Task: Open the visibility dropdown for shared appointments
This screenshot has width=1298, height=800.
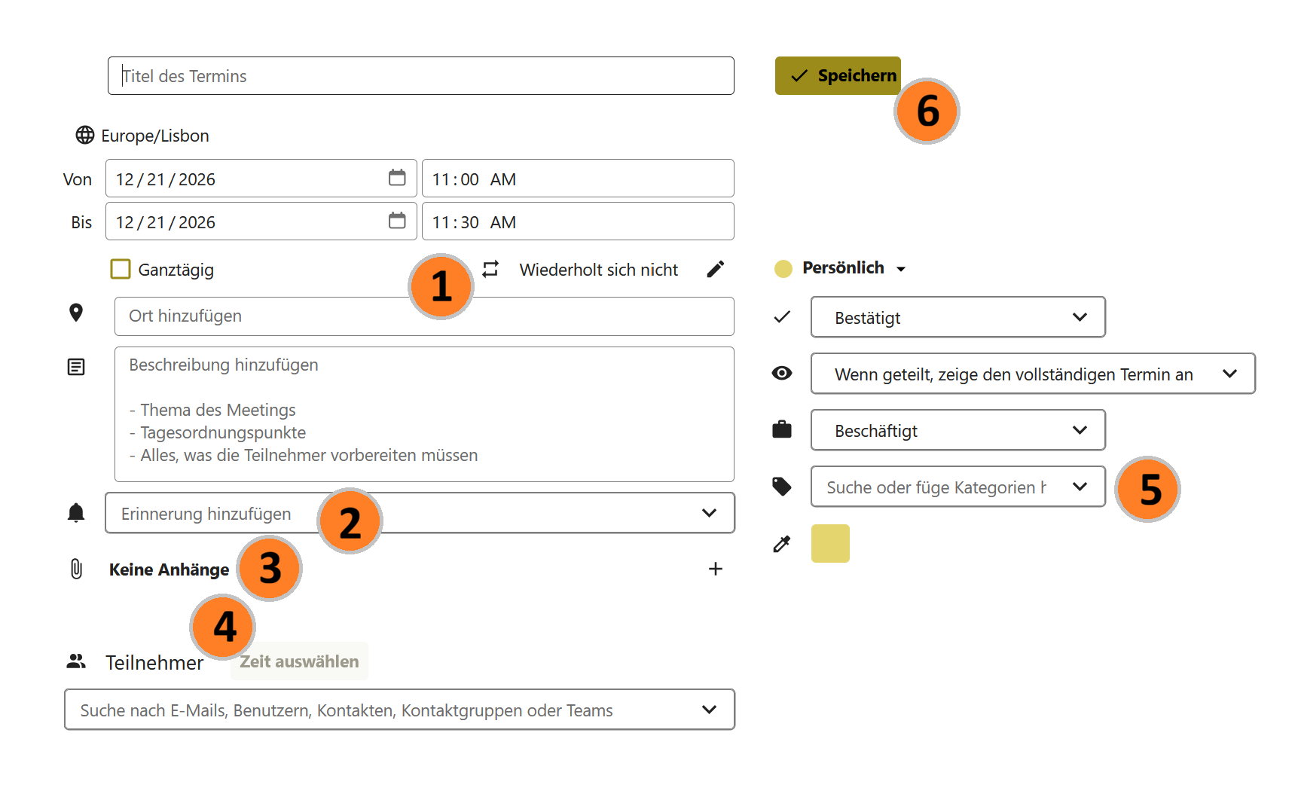Action: pyautogui.click(x=1033, y=374)
